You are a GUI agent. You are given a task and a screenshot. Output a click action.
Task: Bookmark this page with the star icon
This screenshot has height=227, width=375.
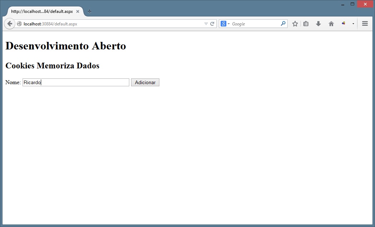coord(295,24)
